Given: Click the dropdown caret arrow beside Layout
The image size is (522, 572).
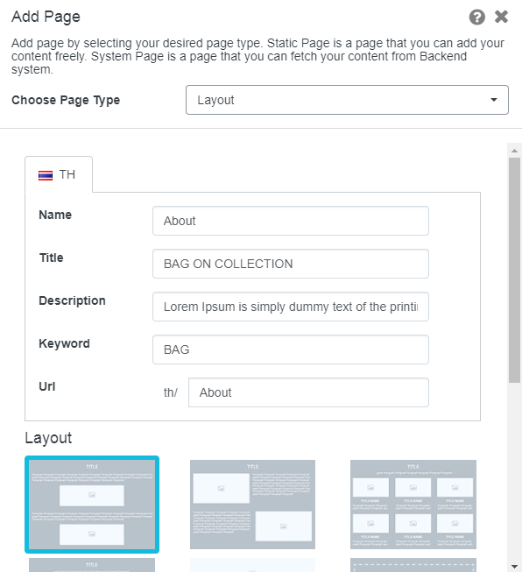Looking at the screenshot, I should pyautogui.click(x=494, y=100).
